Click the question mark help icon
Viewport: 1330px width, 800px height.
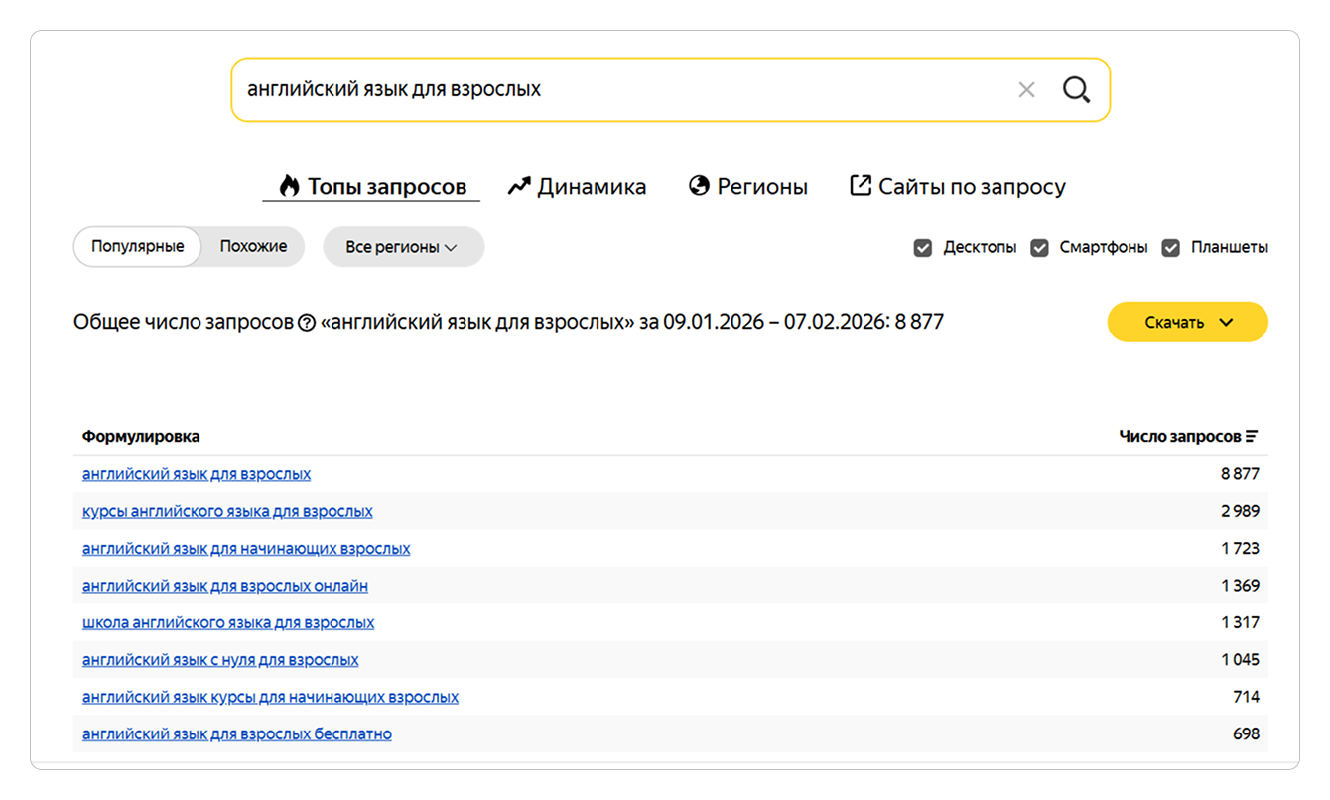point(307,323)
